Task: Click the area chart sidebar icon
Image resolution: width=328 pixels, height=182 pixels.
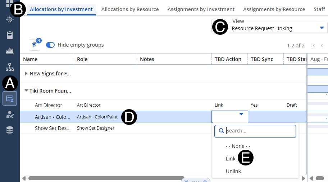Action: click(10, 51)
